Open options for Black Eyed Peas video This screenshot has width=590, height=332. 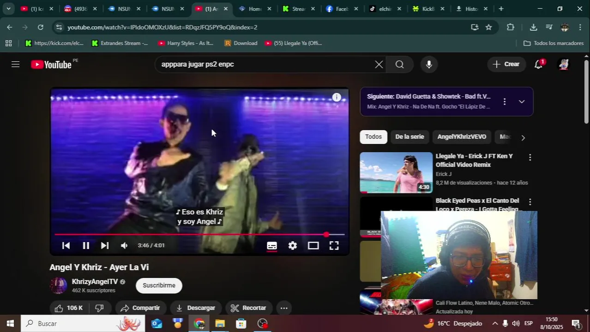point(530,202)
